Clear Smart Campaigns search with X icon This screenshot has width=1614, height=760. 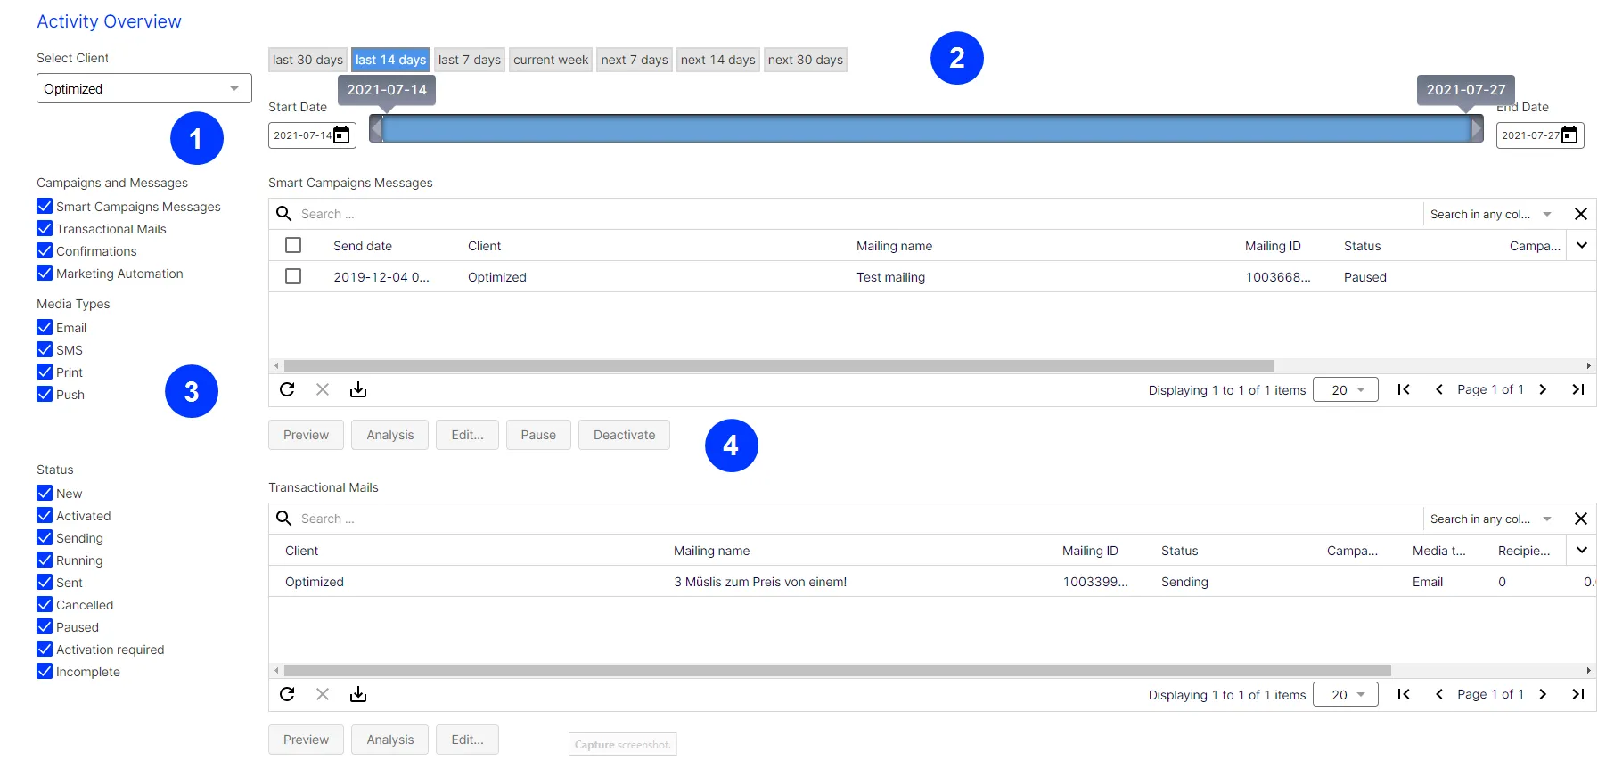[x=1581, y=214]
